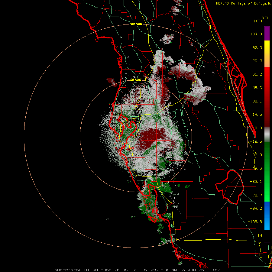Click the NEXLAB-College of DuPage header text

click(x=243, y=3)
